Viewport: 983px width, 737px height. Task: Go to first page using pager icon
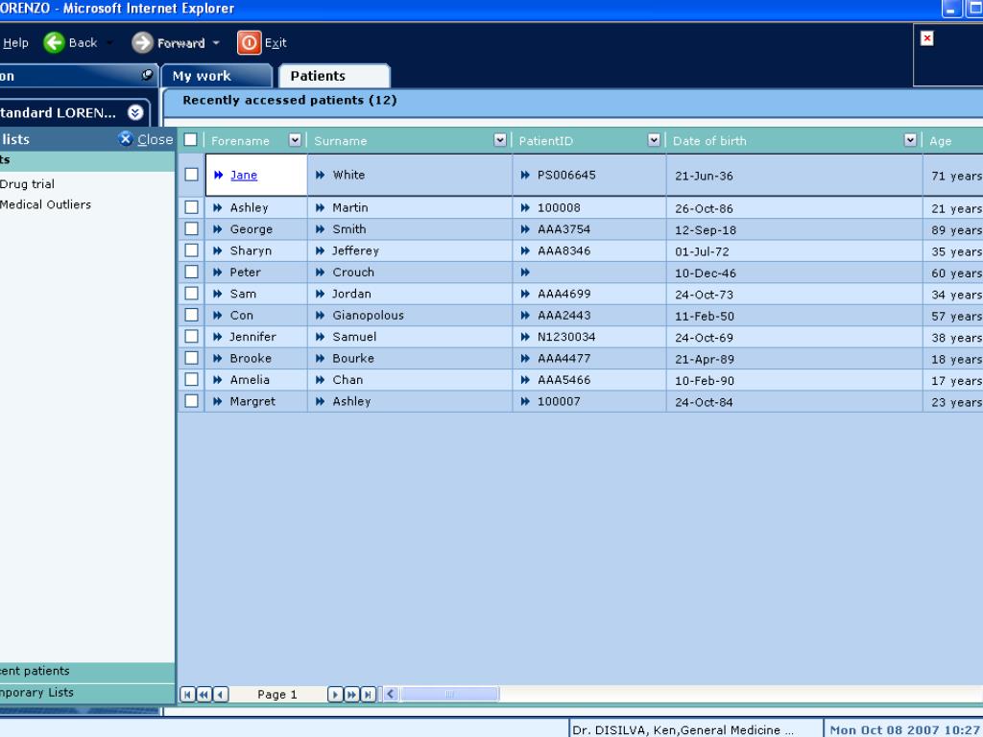tap(187, 694)
